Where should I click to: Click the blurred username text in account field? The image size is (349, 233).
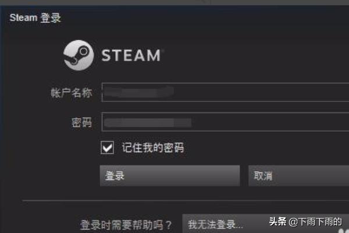pos(139,92)
